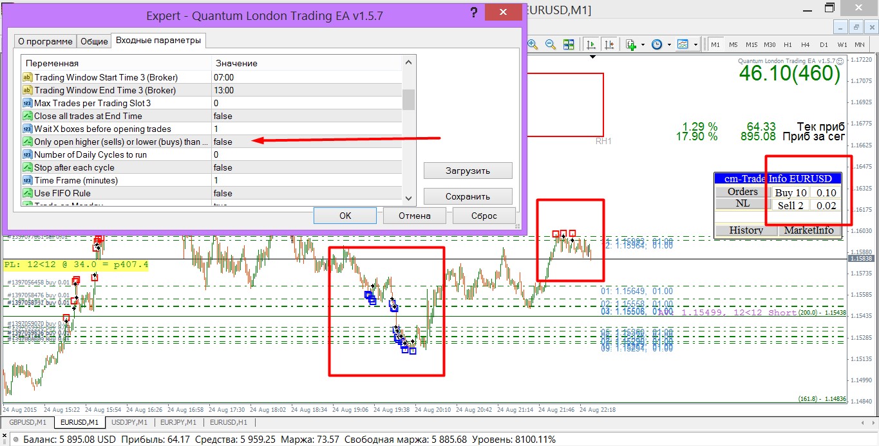Switch chart to M30 timeframe

770,44
